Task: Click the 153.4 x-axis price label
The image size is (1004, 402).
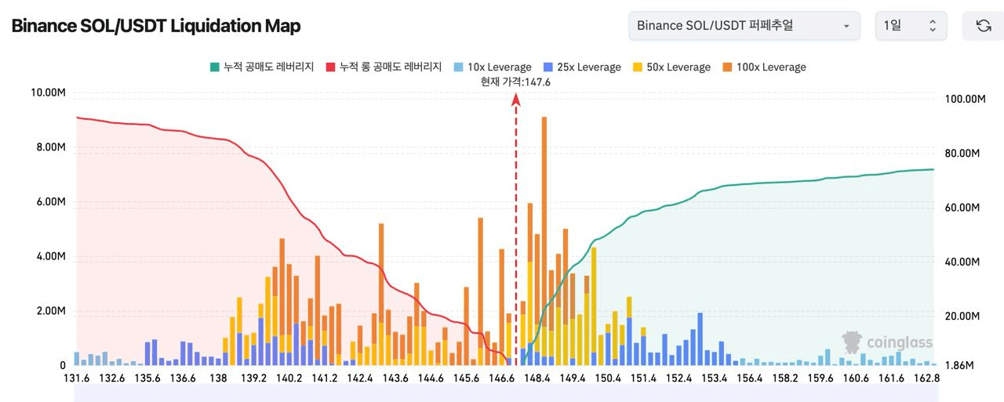Action: (x=715, y=378)
